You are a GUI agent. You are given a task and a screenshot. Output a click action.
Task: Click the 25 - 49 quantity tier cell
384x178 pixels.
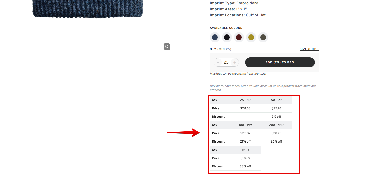click(245, 100)
